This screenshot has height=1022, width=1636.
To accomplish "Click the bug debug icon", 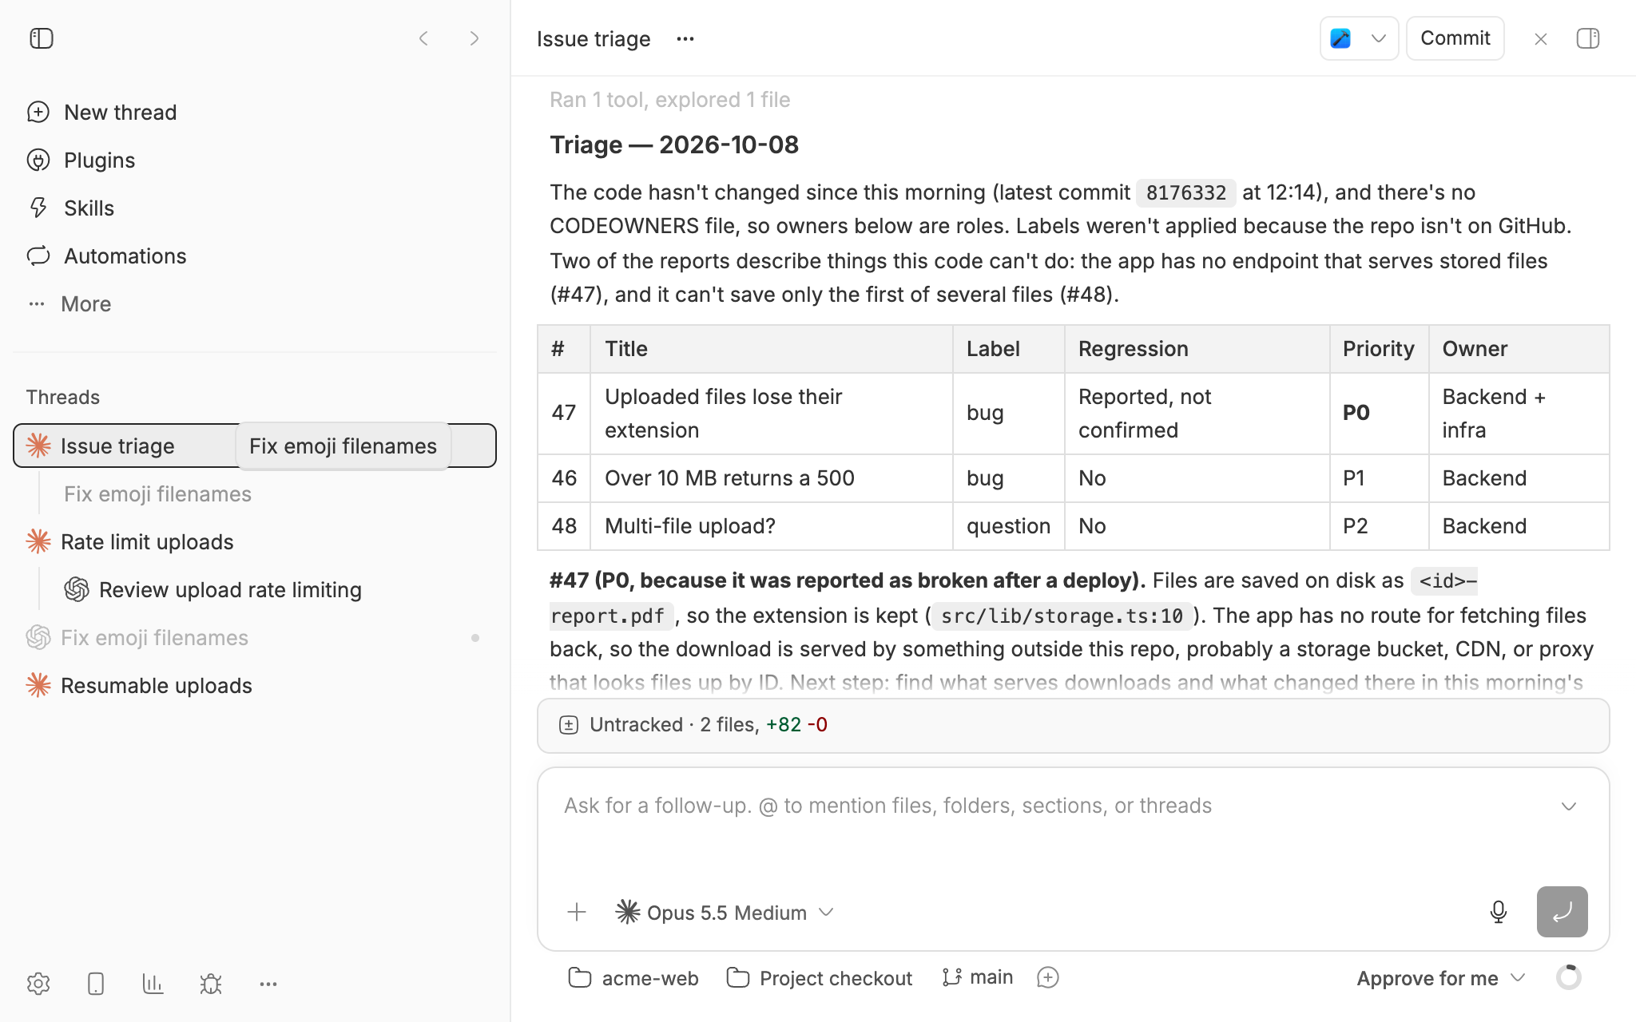I will pyautogui.click(x=211, y=984).
